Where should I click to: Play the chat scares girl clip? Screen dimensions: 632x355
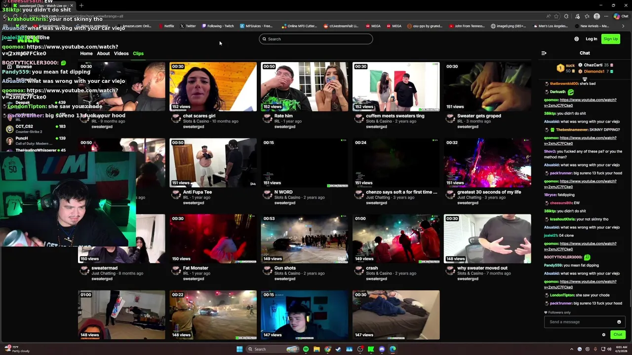213,86
